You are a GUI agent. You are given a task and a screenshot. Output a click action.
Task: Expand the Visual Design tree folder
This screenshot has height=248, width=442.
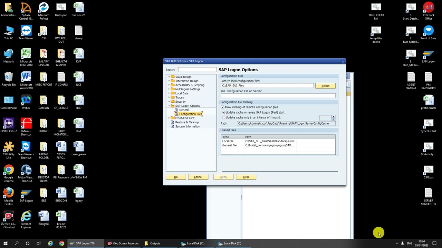pos(169,77)
